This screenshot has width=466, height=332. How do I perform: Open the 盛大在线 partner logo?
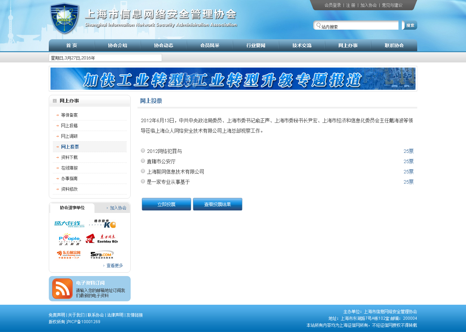tap(69, 224)
